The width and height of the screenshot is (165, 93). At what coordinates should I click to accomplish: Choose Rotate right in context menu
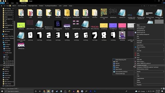pos(139,41)
